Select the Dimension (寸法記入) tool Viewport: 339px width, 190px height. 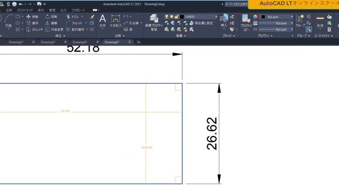pyautogui.click(x=115, y=21)
